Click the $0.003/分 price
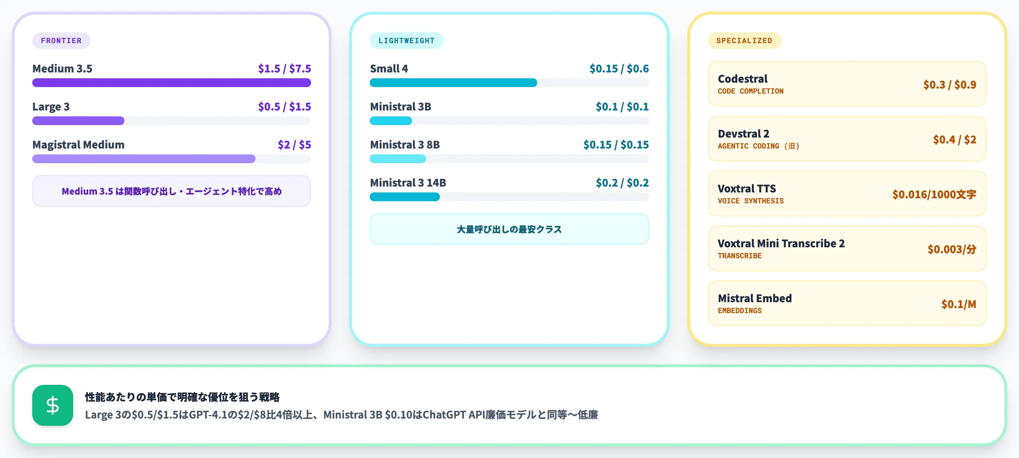 (x=952, y=249)
